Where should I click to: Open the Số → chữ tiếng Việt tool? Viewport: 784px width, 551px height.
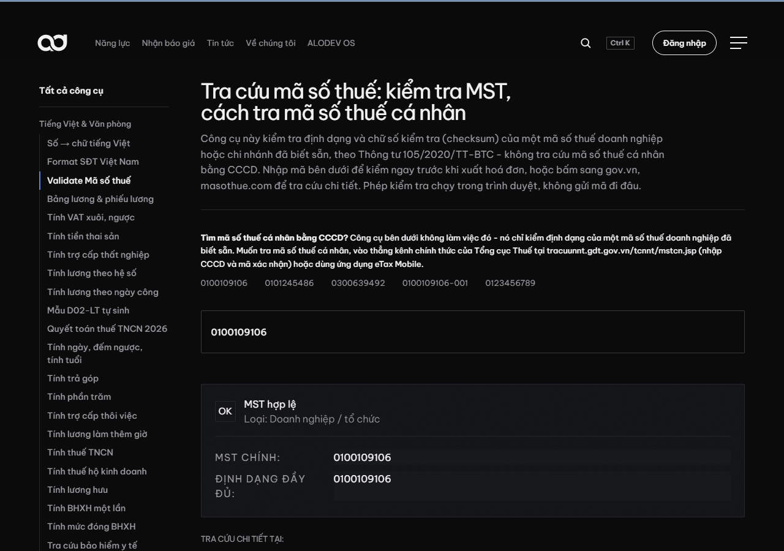click(x=89, y=143)
